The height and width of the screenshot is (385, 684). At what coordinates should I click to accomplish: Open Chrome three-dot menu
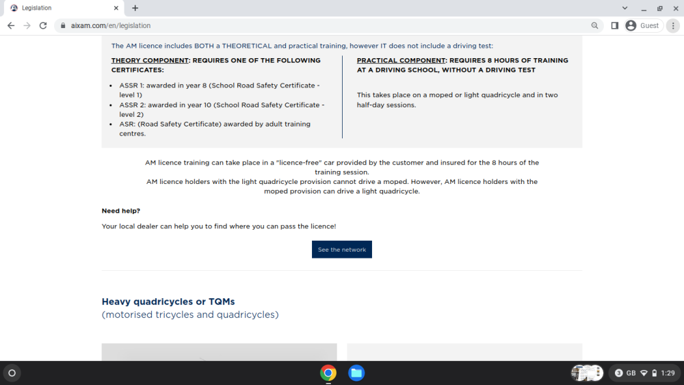coord(673,26)
